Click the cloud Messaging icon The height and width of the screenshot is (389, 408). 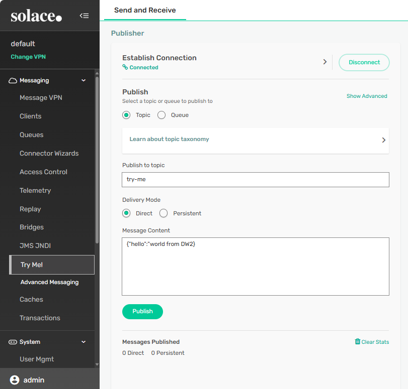point(13,80)
